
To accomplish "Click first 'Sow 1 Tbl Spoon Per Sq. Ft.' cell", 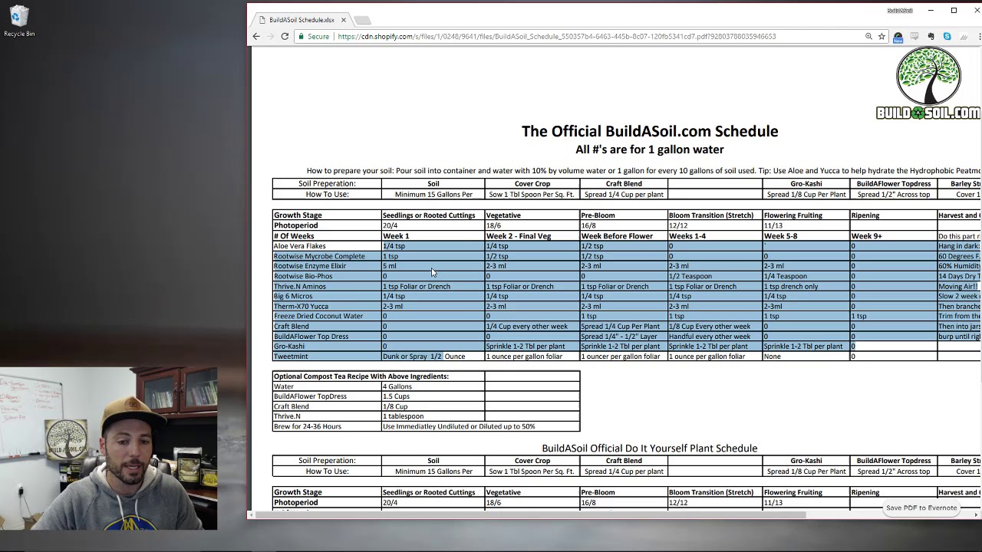I will (x=532, y=195).
